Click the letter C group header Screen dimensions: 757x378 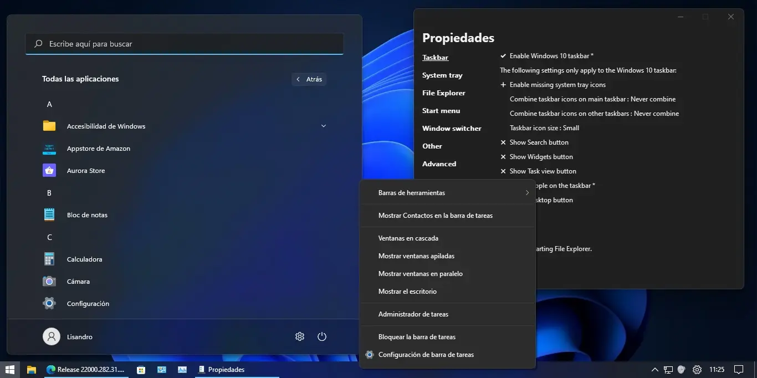[49, 237]
